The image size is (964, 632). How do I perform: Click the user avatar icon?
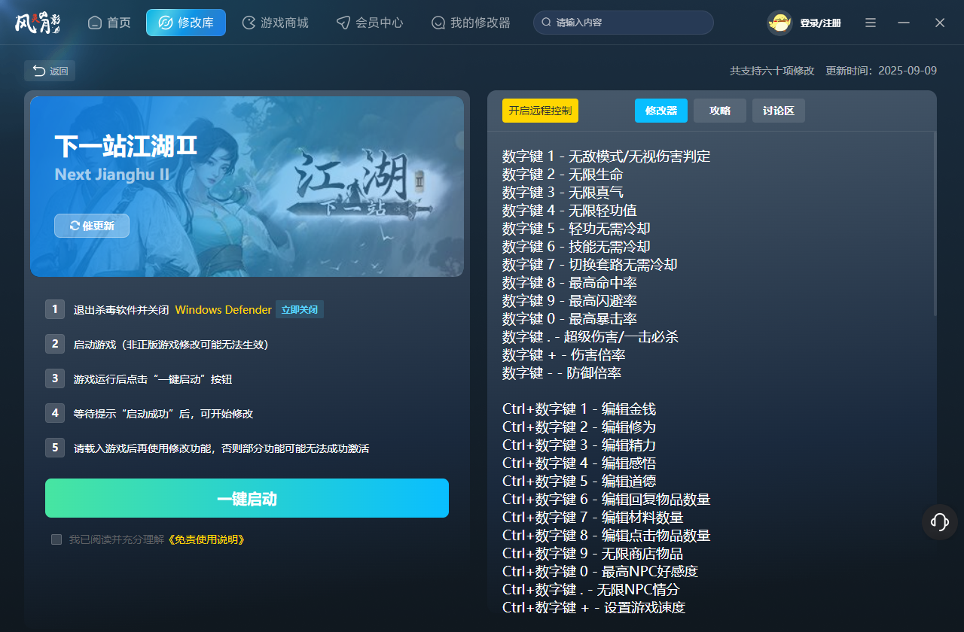(x=779, y=23)
